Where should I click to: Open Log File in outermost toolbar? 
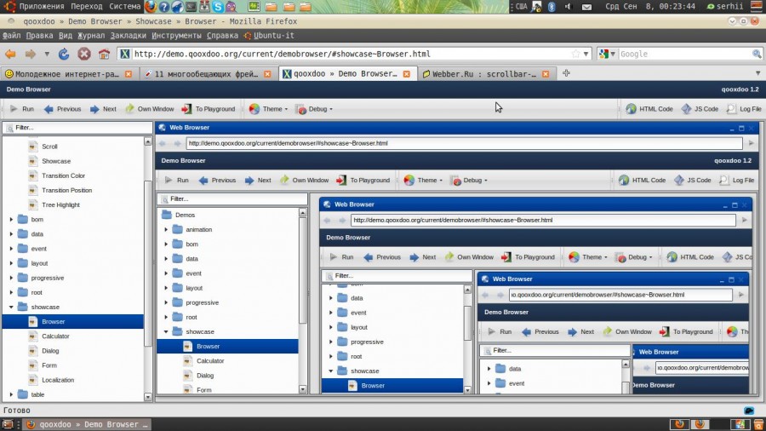point(744,109)
